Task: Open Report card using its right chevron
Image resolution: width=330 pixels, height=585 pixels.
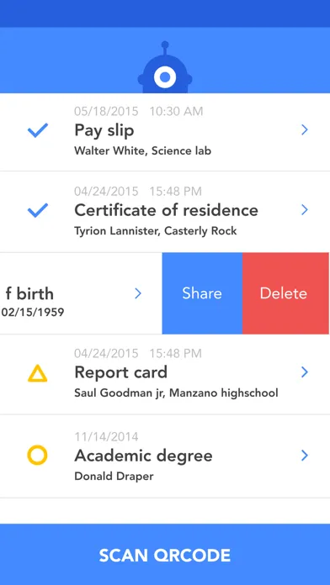Action: [x=305, y=372]
